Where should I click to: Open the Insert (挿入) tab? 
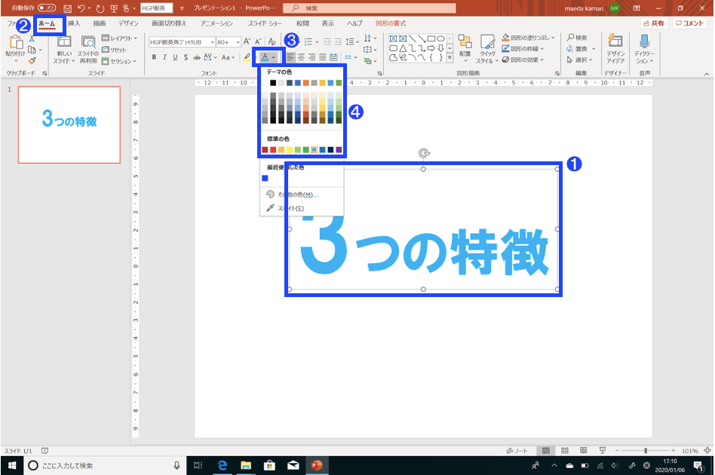[74, 23]
